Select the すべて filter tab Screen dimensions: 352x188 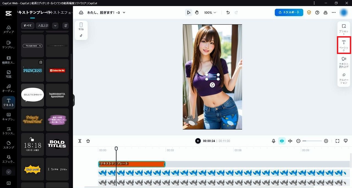click(x=28, y=26)
